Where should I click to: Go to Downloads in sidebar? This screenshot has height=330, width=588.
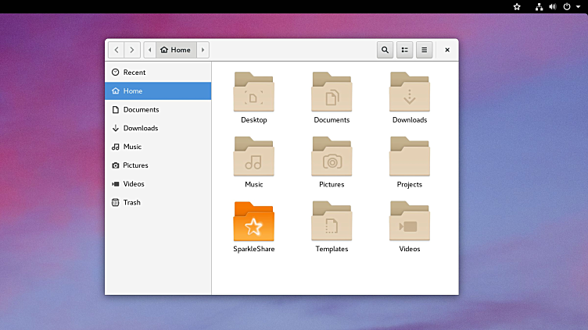click(x=140, y=128)
